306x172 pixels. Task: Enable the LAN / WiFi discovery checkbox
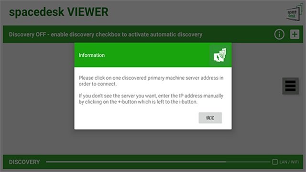[275, 162]
